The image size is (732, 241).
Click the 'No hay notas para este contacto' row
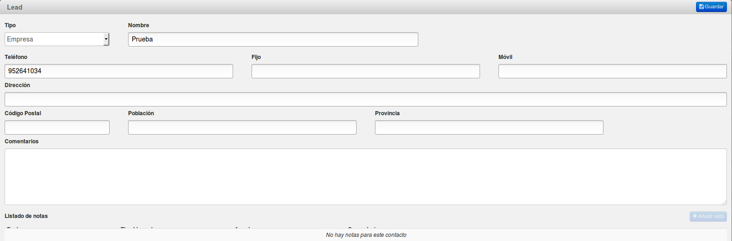[366, 235]
